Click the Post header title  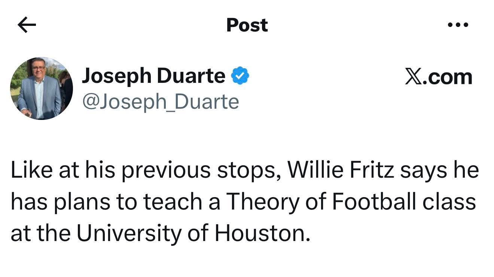[247, 25]
